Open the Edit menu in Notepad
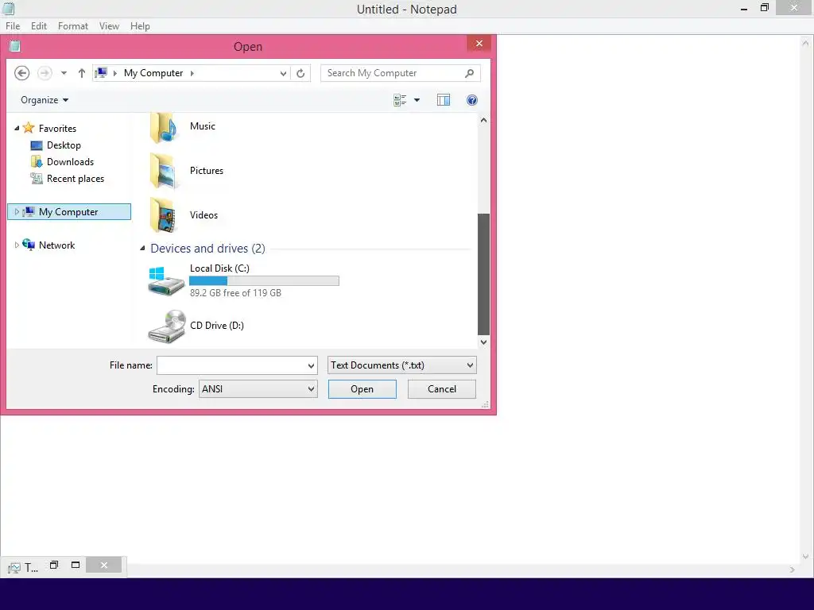The image size is (814, 610). [x=39, y=26]
